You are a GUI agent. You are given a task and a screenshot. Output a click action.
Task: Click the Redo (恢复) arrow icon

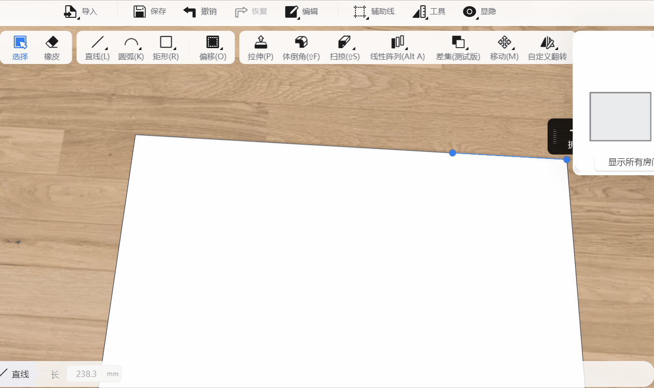[241, 12]
